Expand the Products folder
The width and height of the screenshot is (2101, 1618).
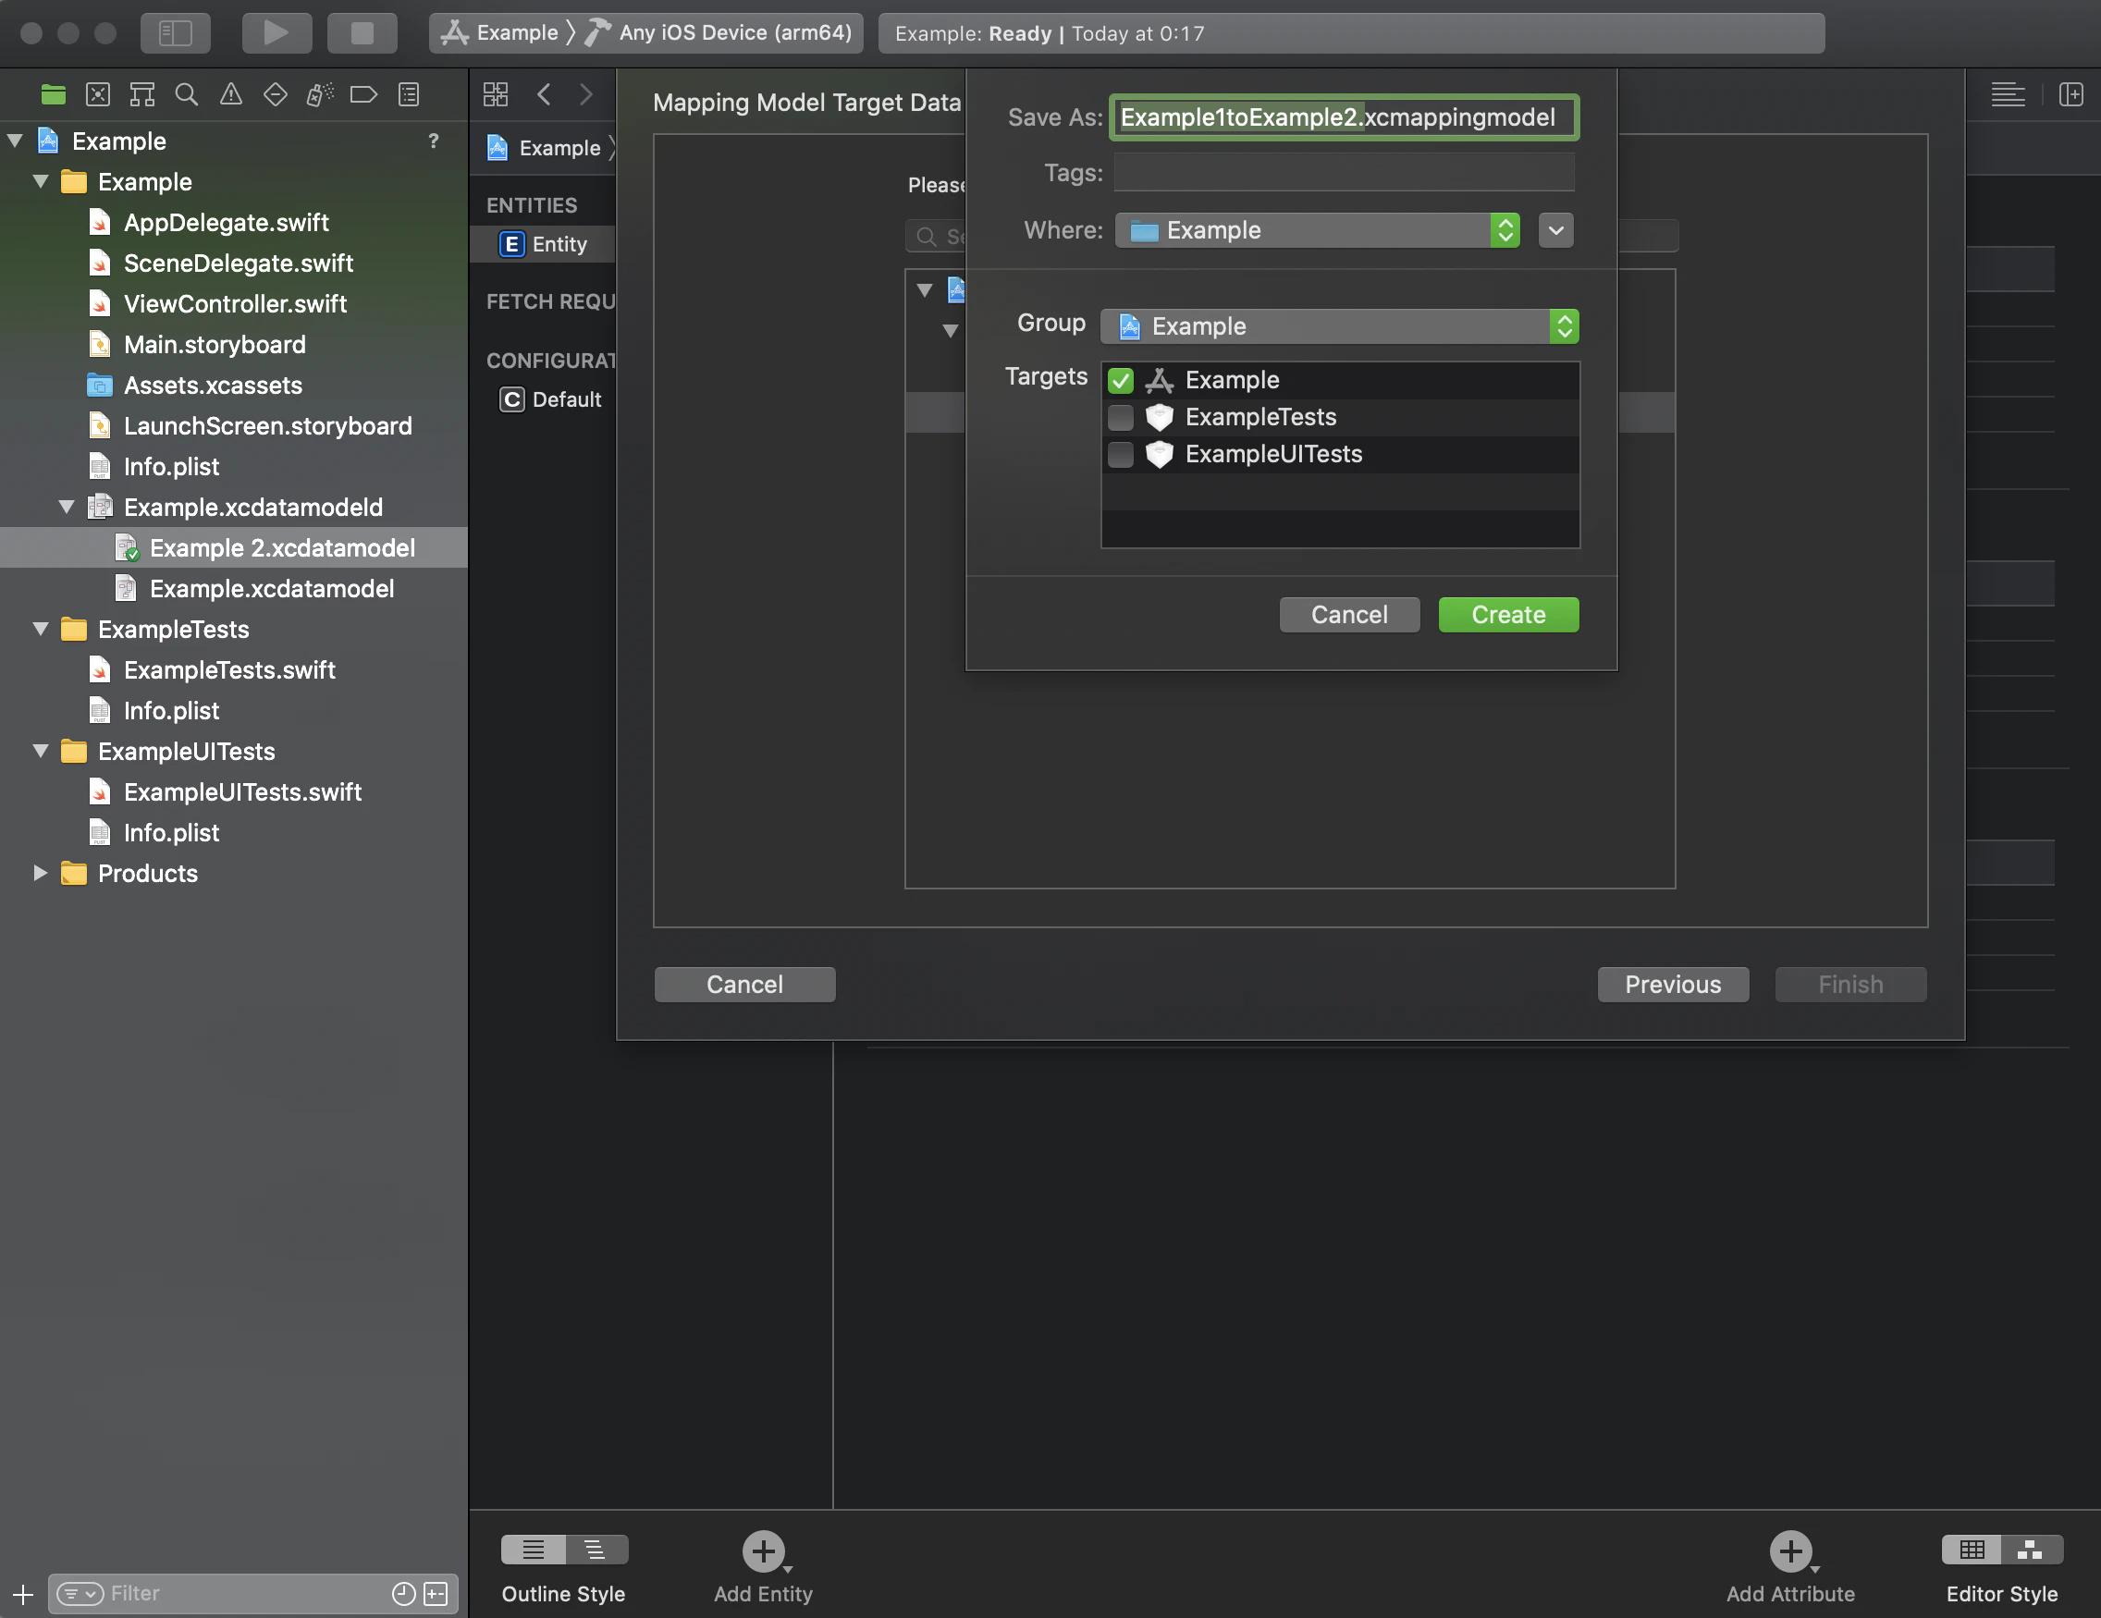(x=41, y=874)
